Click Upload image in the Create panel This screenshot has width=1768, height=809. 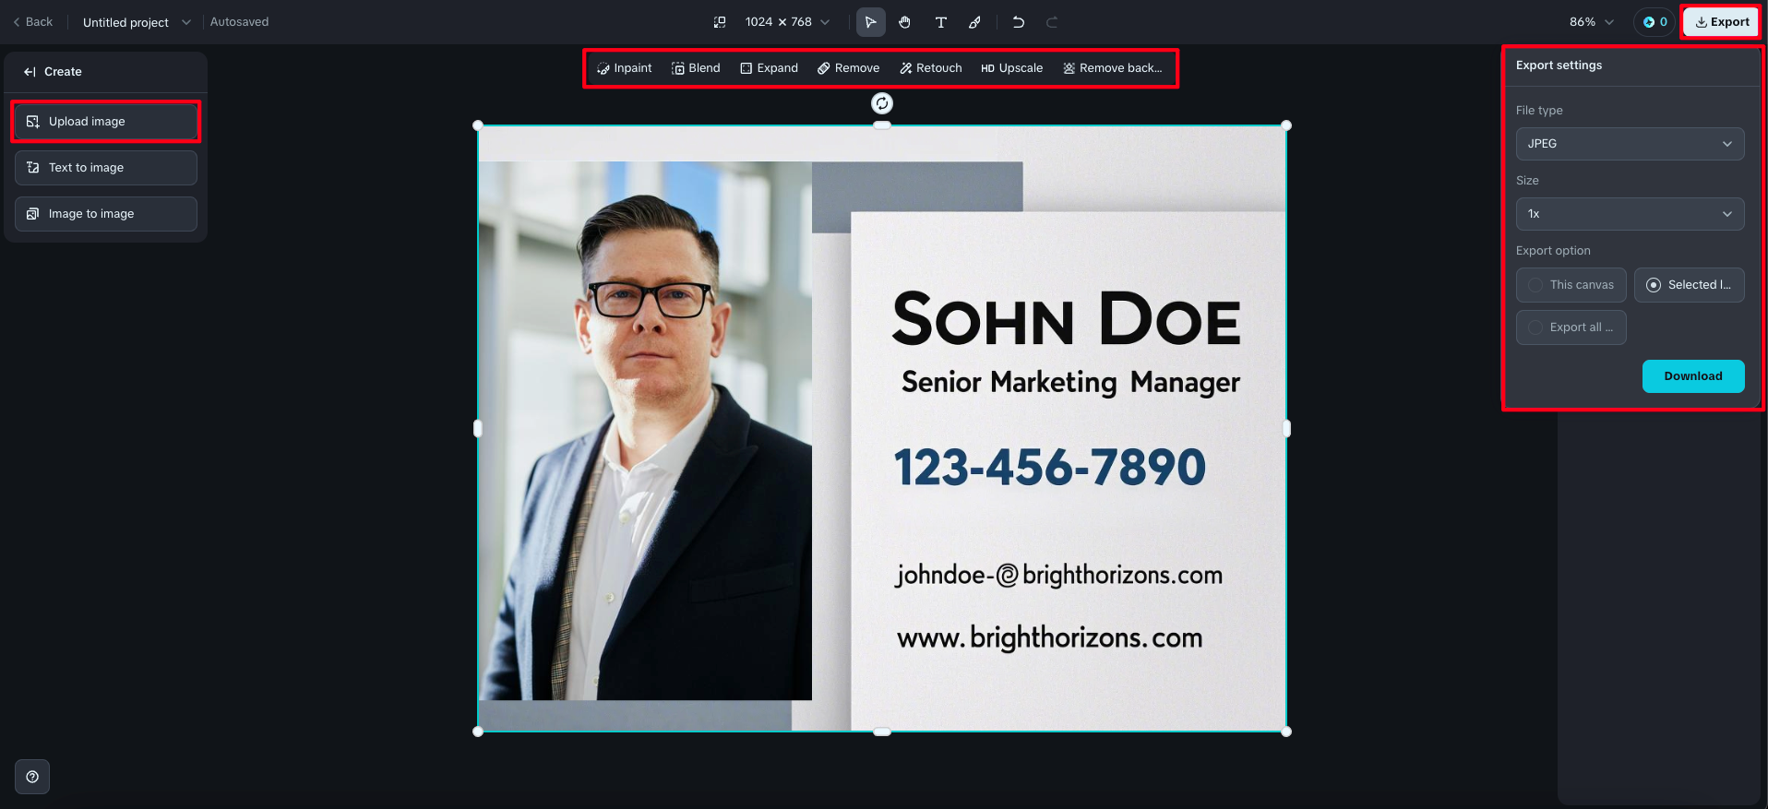click(x=106, y=122)
